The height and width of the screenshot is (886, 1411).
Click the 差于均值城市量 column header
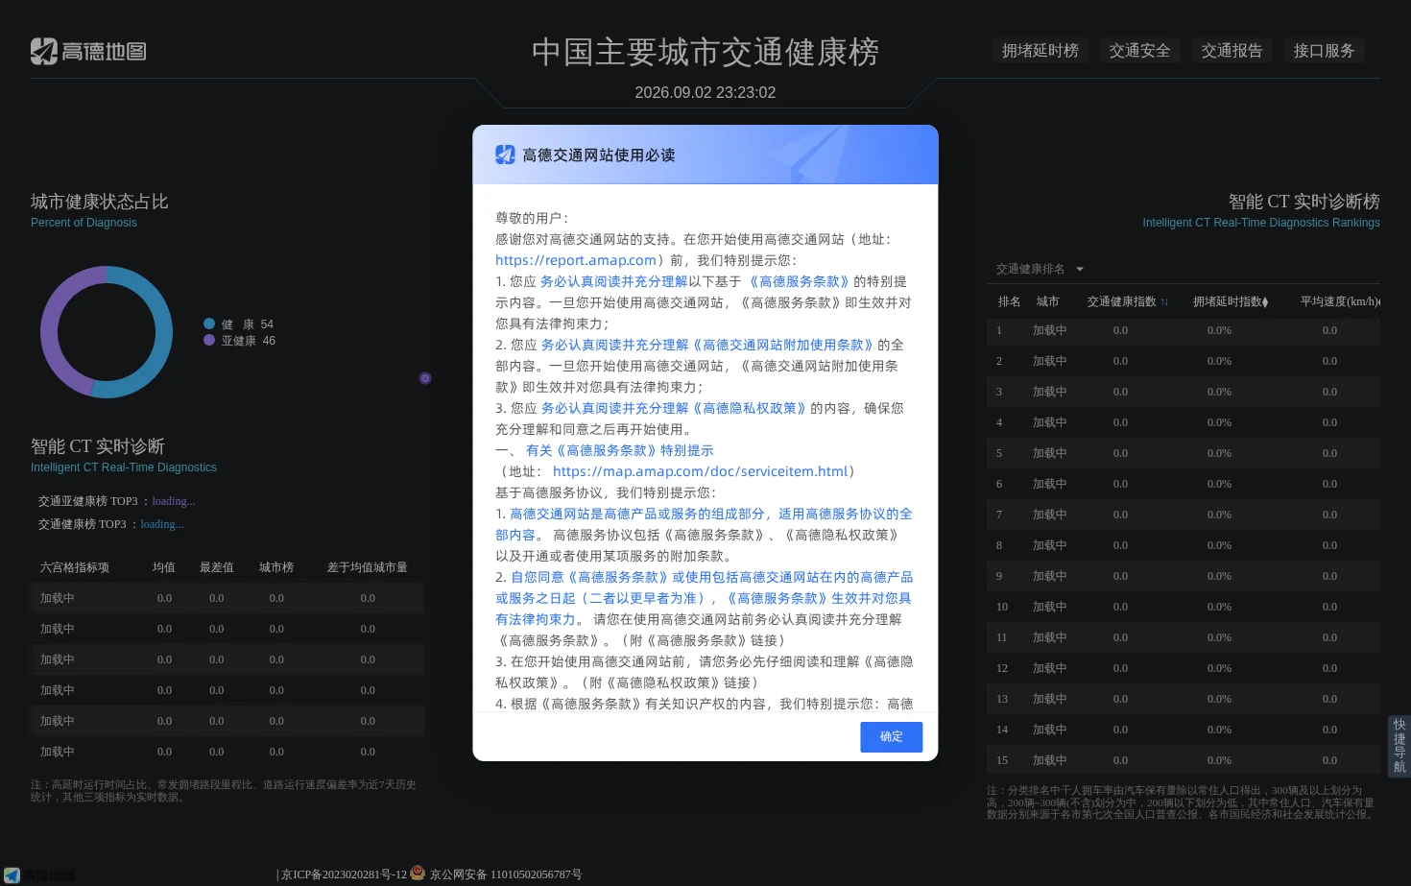tap(368, 567)
